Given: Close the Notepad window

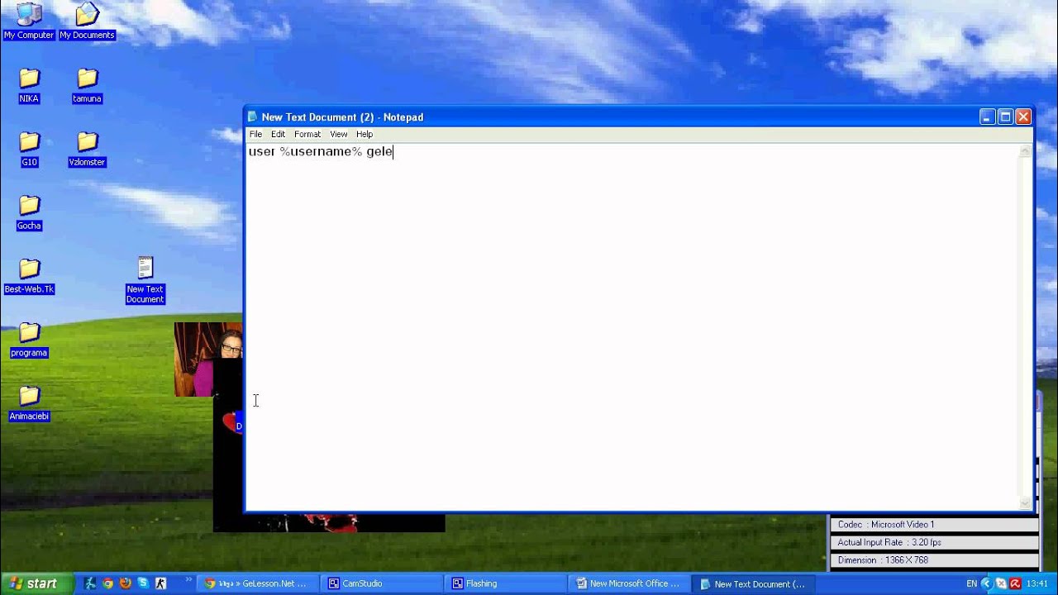Looking at the screenshot, I should click(x=1023, y=117).
